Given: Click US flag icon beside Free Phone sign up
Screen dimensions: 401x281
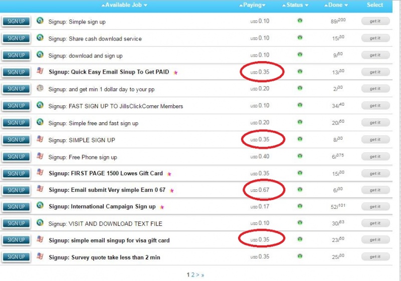Looking at the screenshot, I should pos(40,156).
